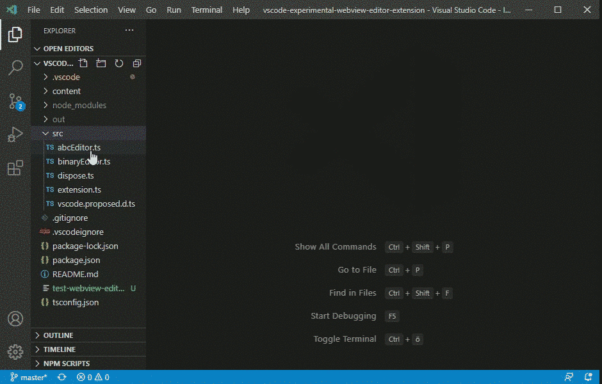The image size is (602, 384).
Task: Open Source Control view with badge 2
Action: tap(16, 102)
